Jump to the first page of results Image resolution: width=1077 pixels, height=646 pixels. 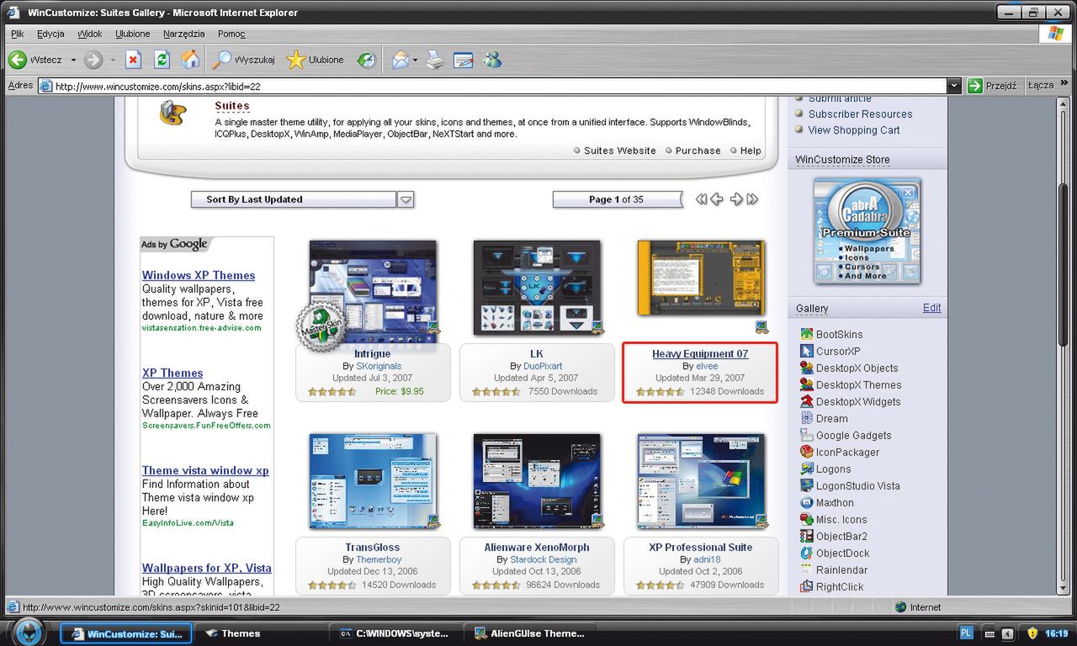(x=701, y=199)
